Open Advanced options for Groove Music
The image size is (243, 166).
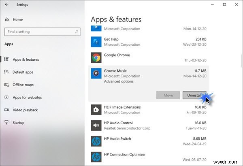119,81
